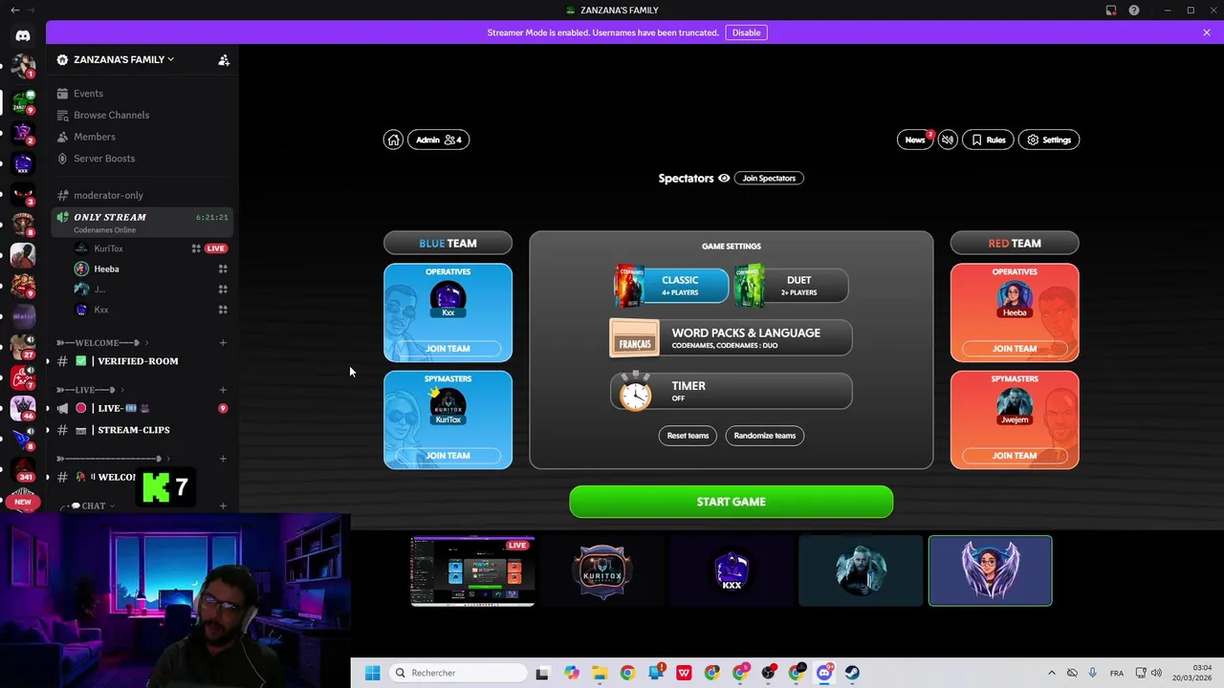Open the Codenames Rules
Image resolution: width=1224 pixels, height=688 pixels.
988,140
